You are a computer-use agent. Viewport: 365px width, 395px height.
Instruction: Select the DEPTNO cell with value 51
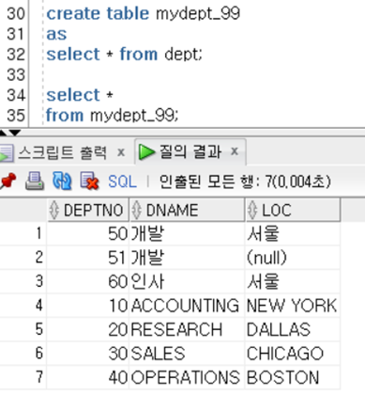pyautogui.click(x=88, y=258)
